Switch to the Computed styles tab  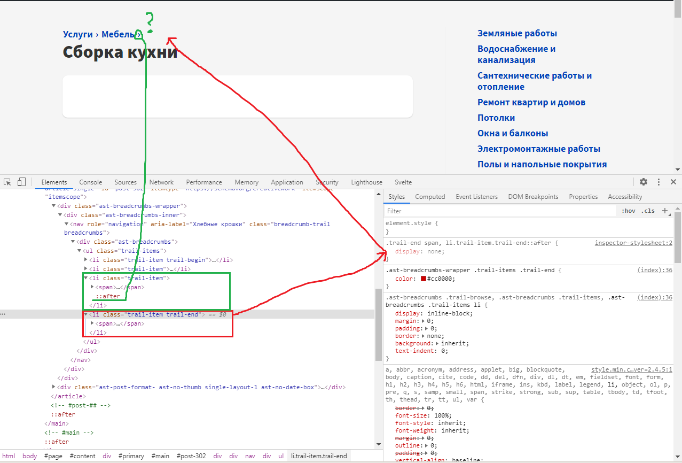coord(430,197)
